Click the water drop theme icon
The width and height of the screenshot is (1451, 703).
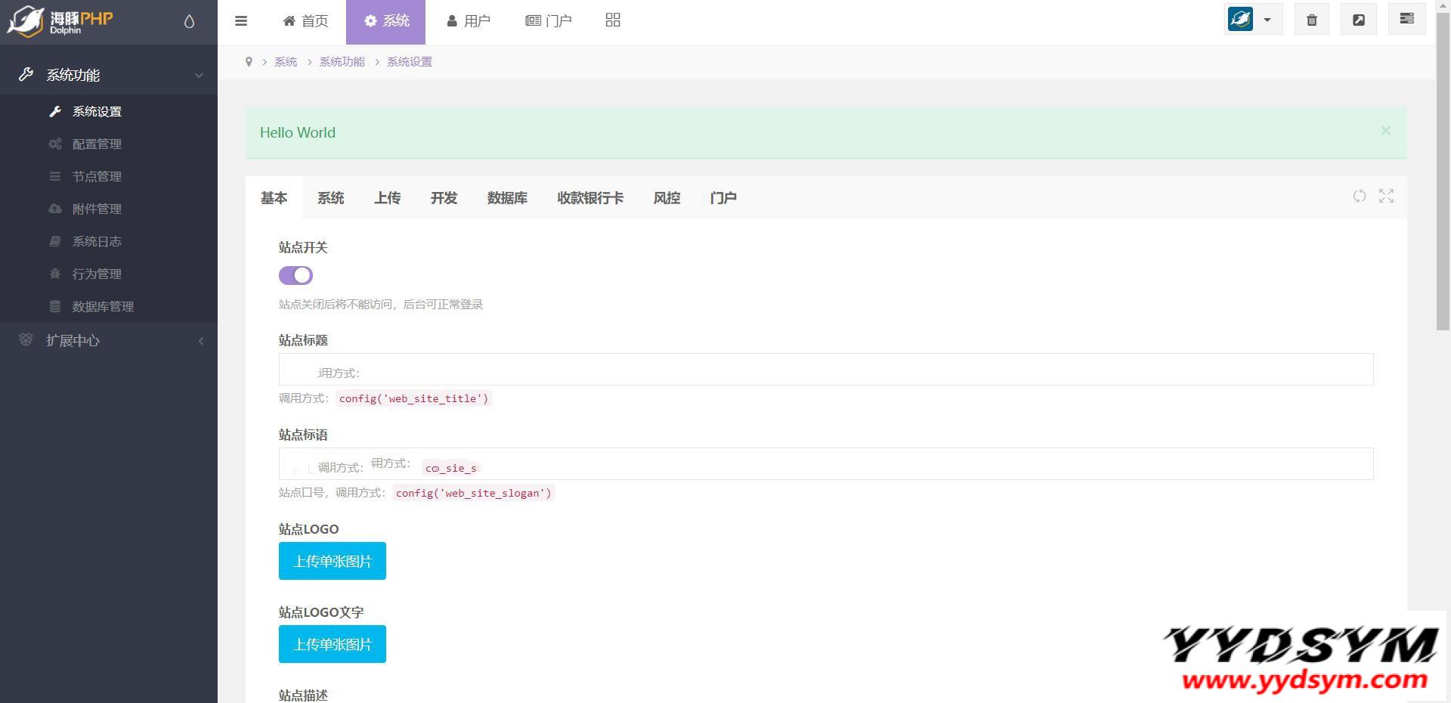tap(189, 21)
